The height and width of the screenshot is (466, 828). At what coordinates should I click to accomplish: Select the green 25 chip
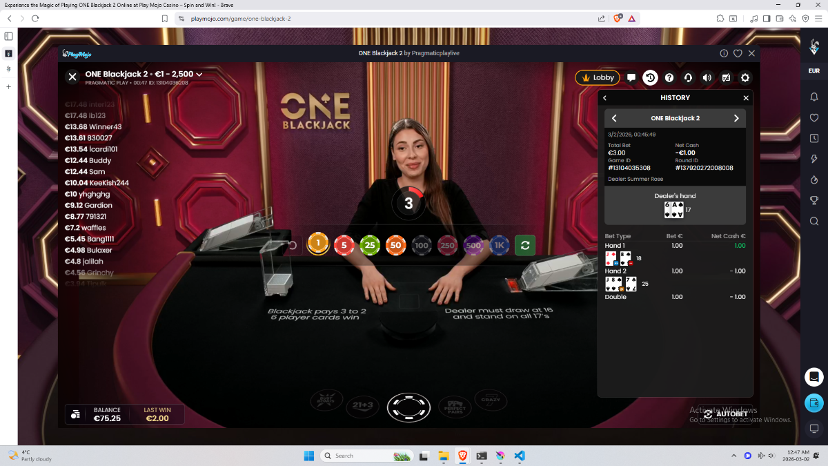click(x=370, y=245)
